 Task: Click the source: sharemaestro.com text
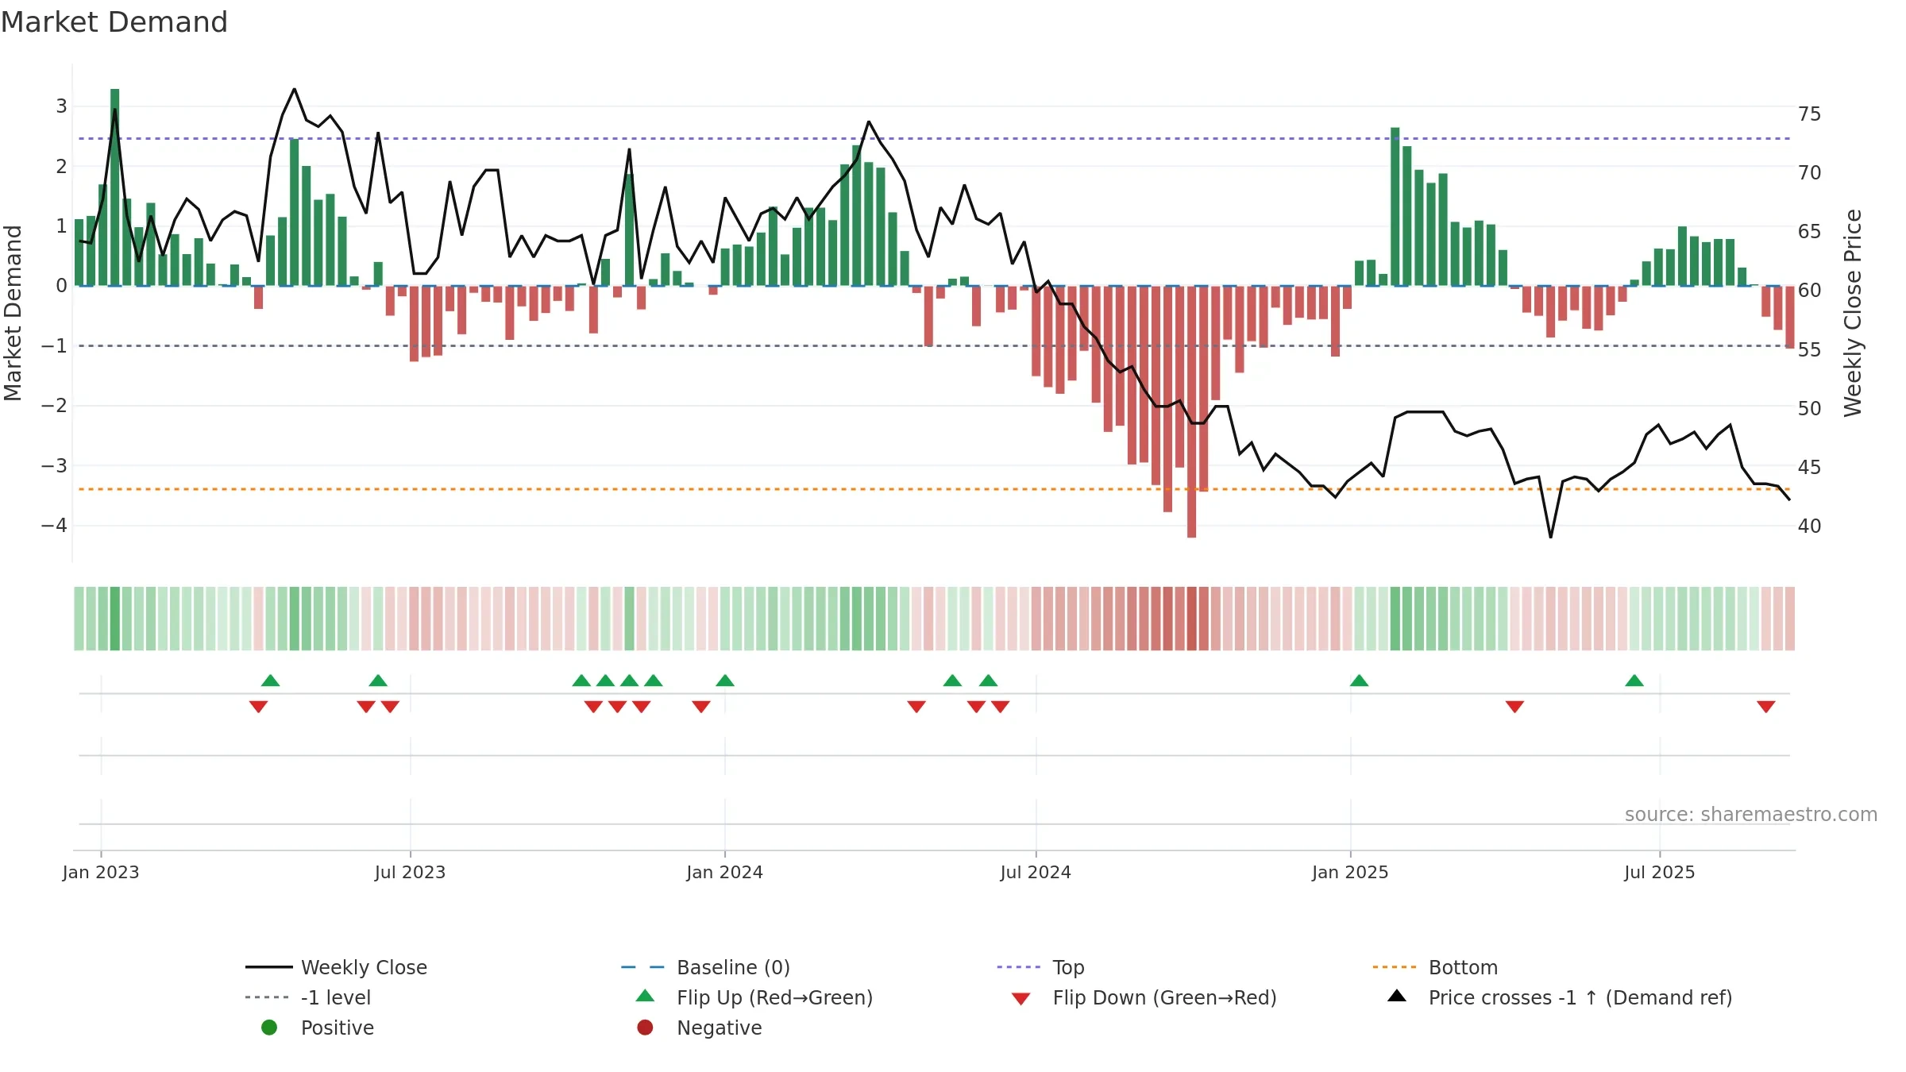(x=1751, y=815)
